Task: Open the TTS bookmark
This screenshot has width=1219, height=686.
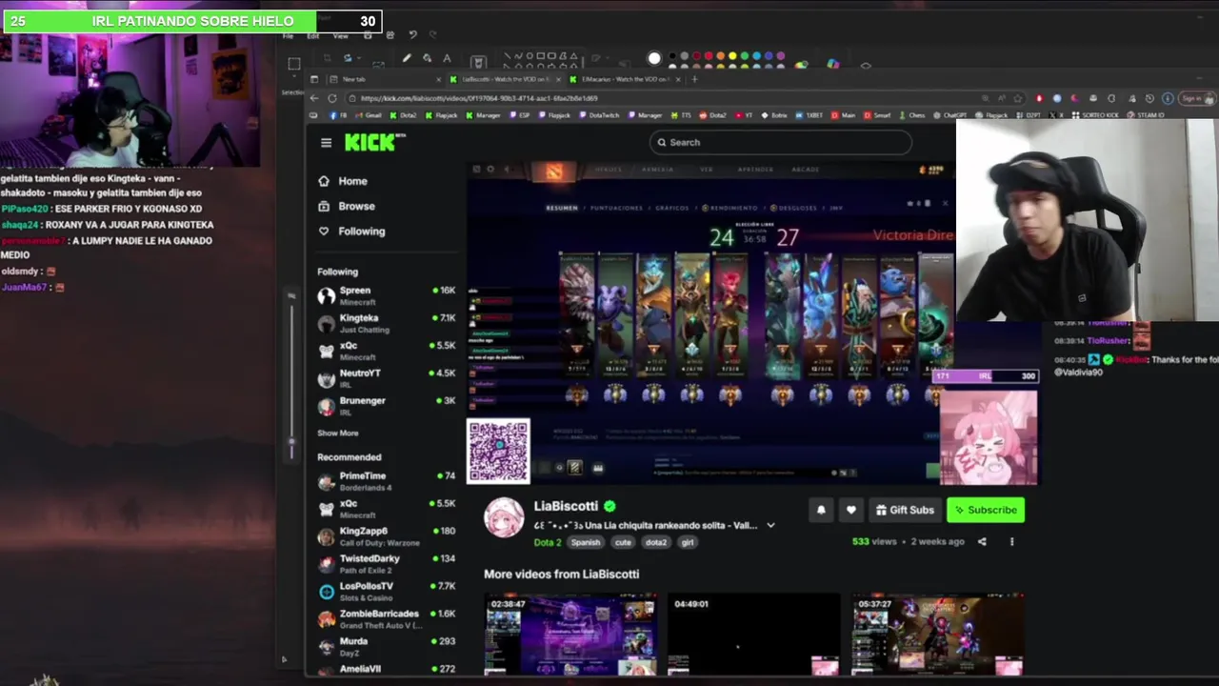Action: click(x=682, y=115)
